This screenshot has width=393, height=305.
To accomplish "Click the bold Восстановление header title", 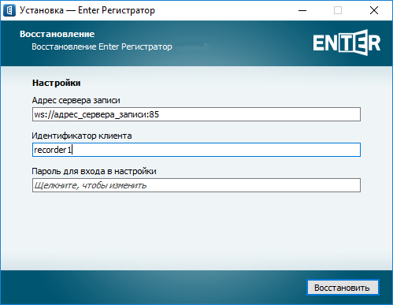I will (x=57, y=34).
